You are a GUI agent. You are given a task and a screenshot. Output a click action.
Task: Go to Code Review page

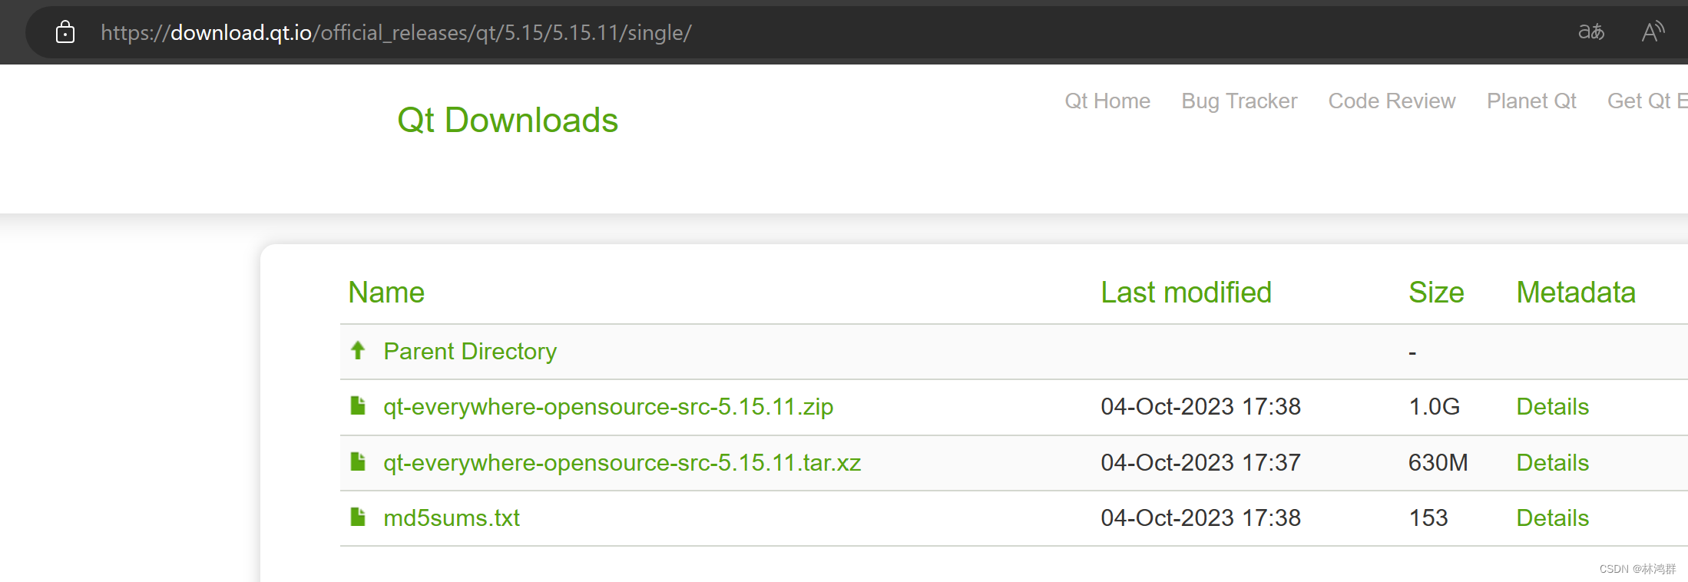pos(1392,101)
